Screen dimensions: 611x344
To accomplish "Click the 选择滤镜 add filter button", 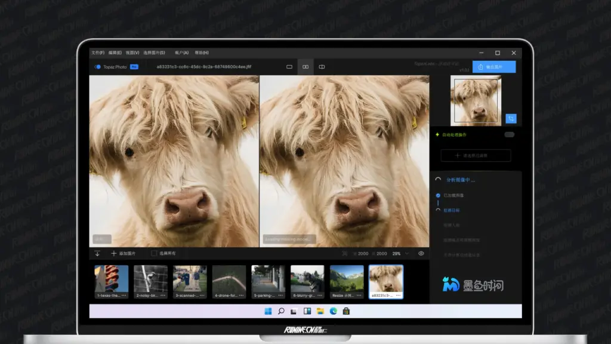I will (x=476, y=155).
